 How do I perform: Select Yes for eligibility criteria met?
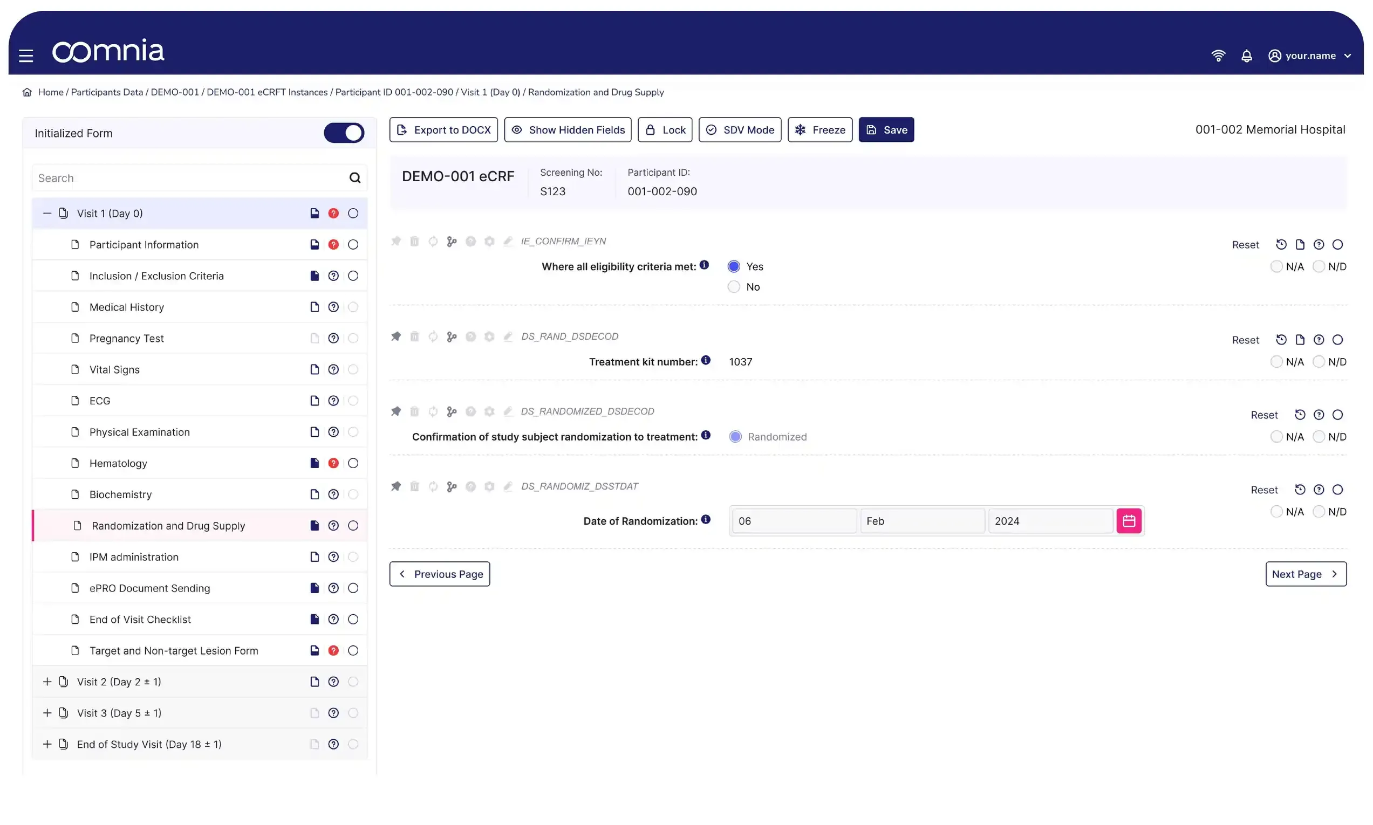734,266
